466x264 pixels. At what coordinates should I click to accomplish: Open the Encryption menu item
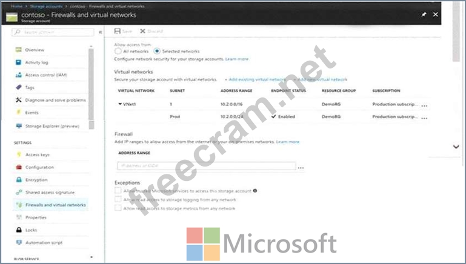point(36,180)
